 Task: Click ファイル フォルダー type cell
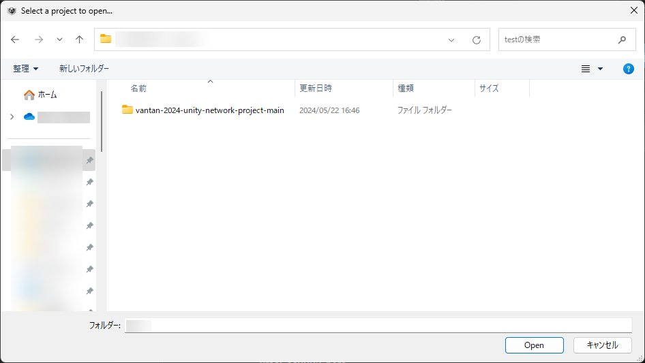coord(425,110)
